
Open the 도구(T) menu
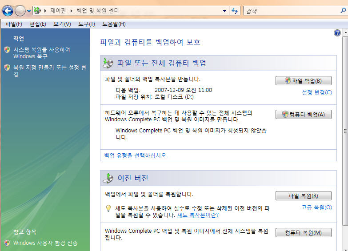[87, 24]
